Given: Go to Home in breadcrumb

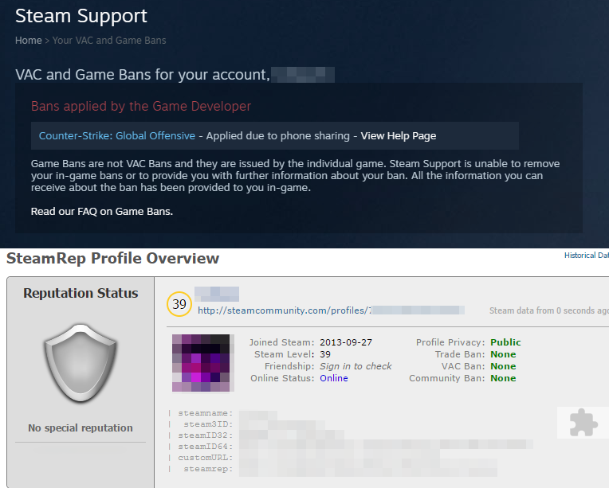Looking at the screenshot, I should point(29,41).
